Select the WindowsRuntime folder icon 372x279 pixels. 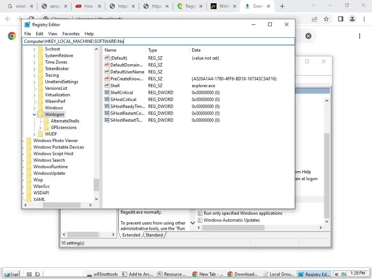[x=29, y=167]
